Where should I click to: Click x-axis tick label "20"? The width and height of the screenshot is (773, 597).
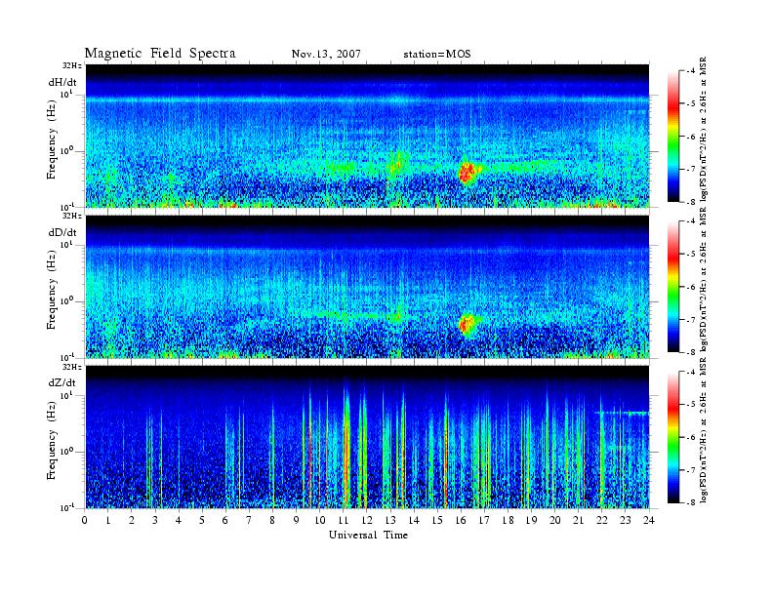[x=554, y=520]
